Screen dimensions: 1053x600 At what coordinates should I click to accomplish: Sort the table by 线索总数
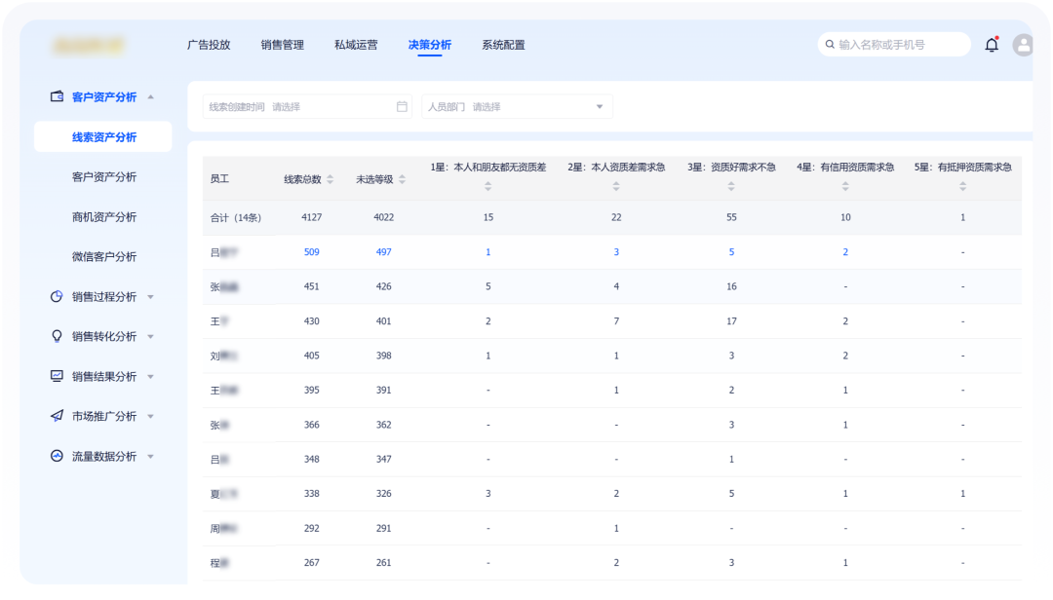pyautogui.click(x=331, y=179)
